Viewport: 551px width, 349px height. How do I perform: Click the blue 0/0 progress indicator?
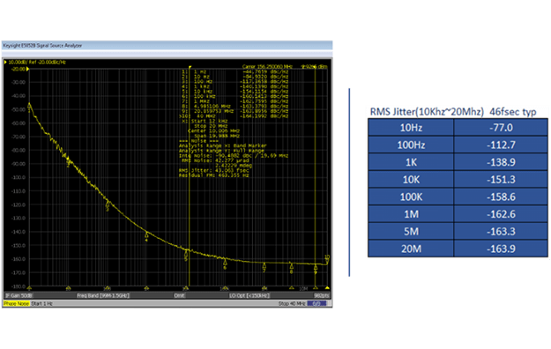pos(316,304)
